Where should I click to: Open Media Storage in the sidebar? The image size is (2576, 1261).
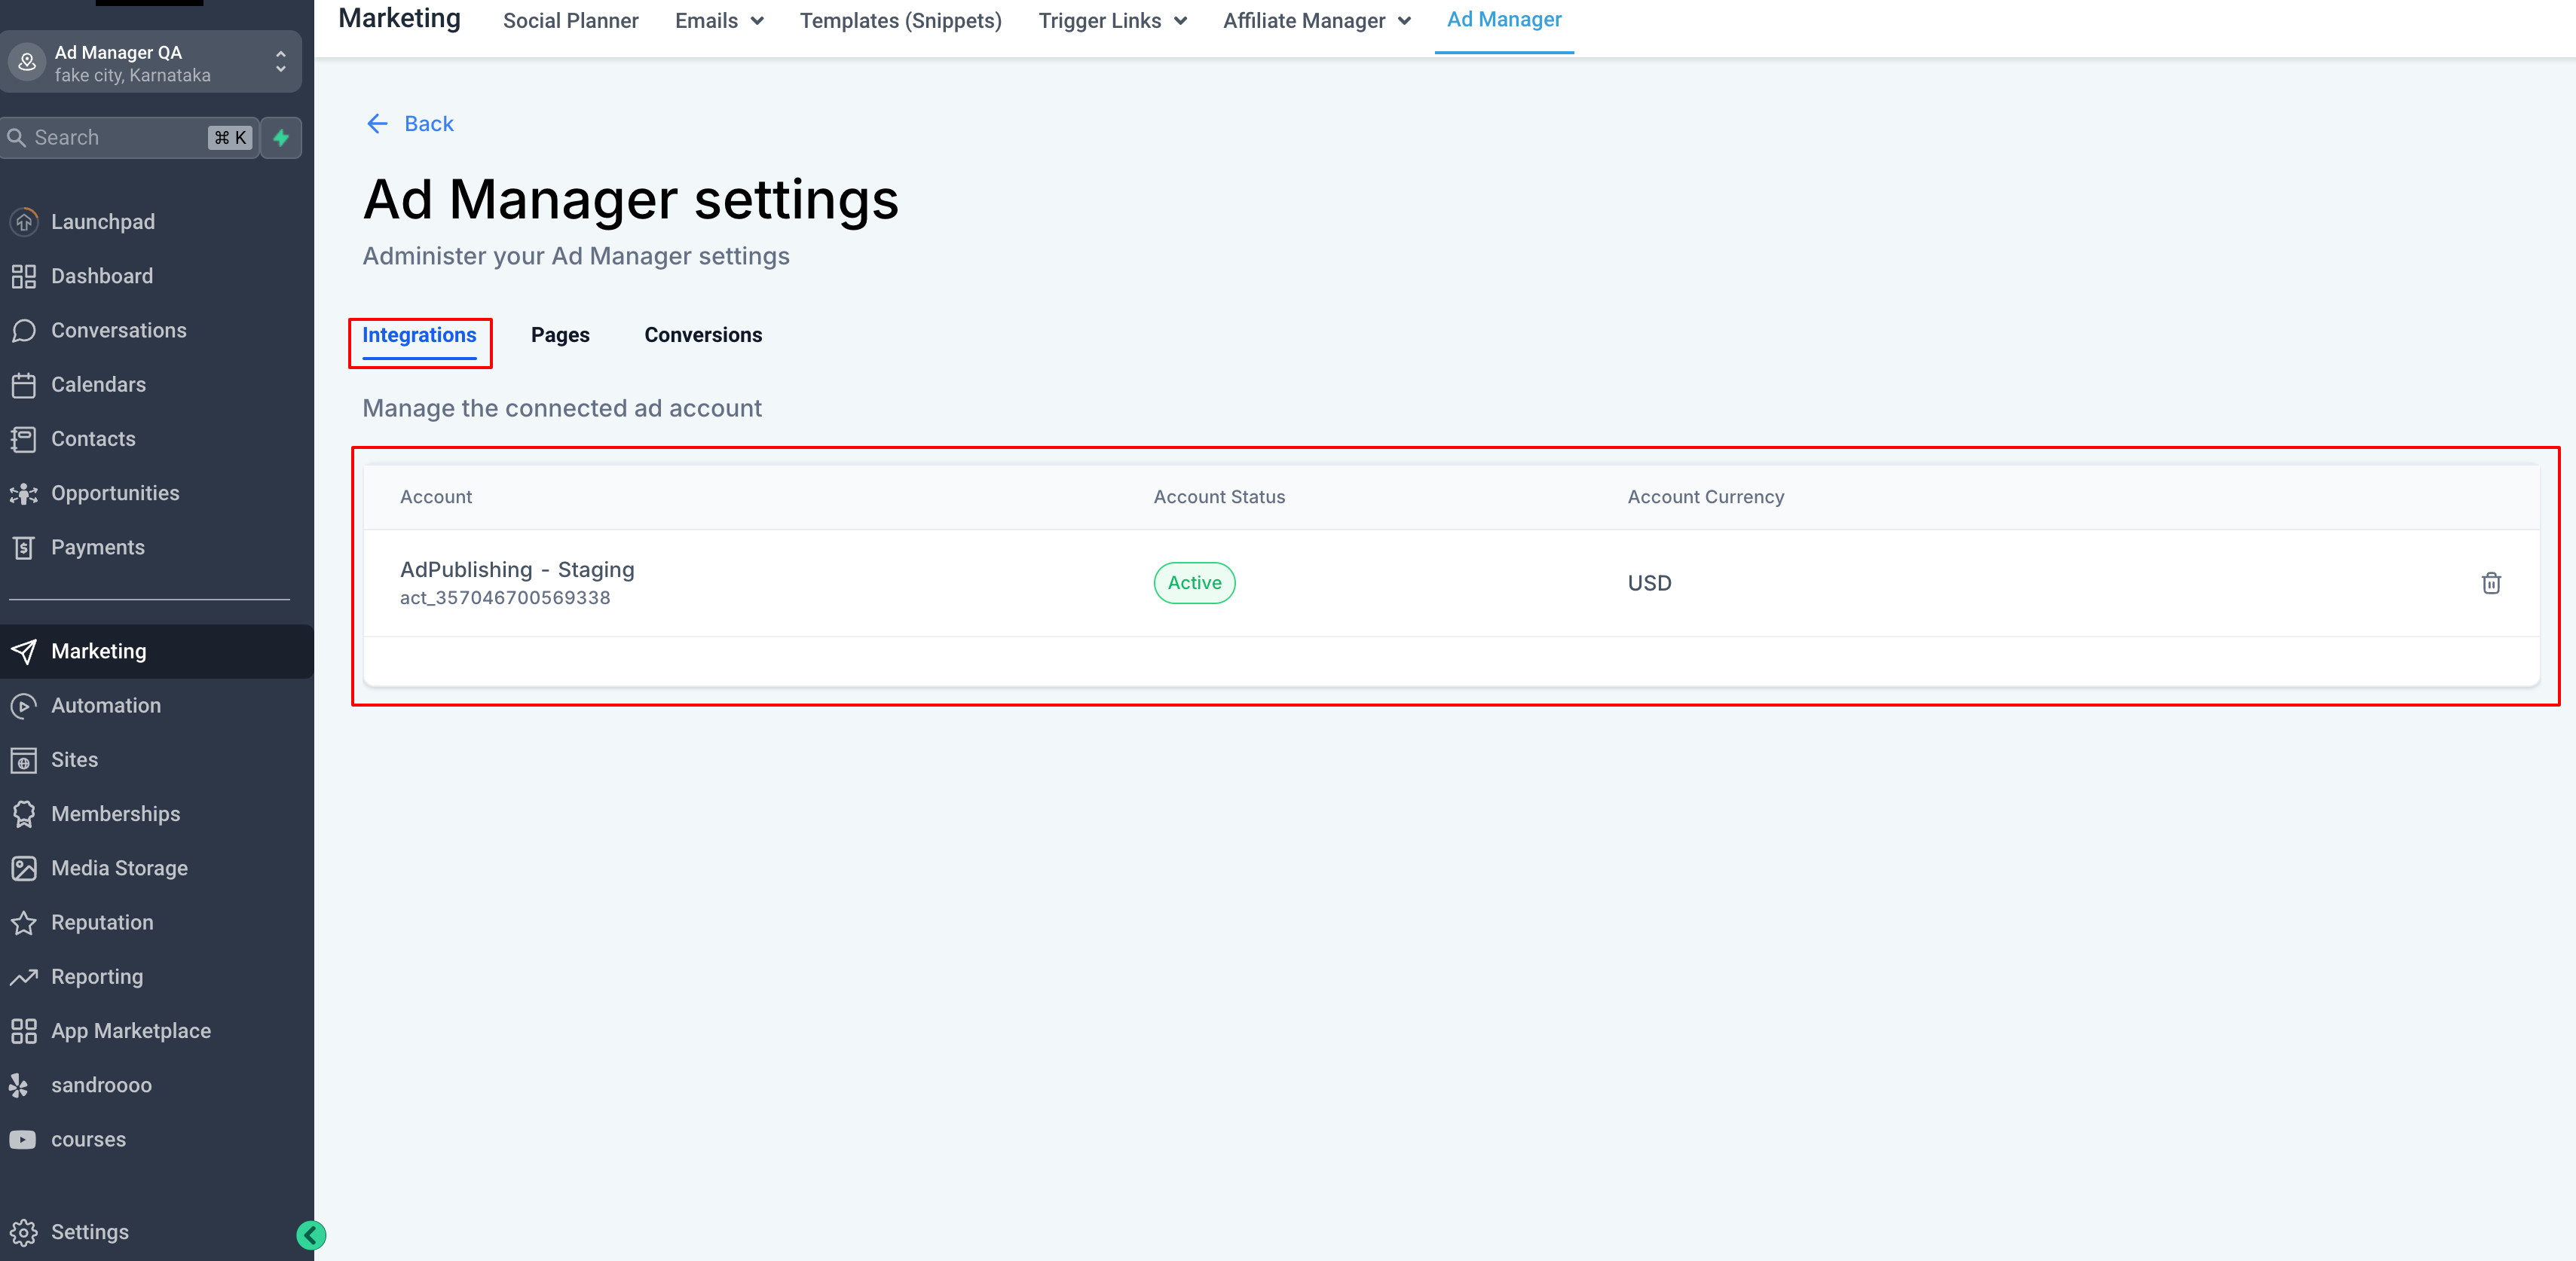119,867
